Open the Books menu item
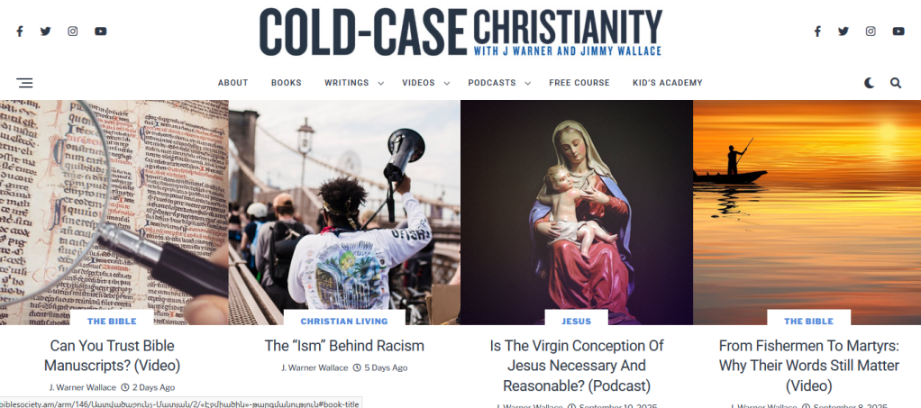The width and height of the screenshot is (921, 408). 286,83
